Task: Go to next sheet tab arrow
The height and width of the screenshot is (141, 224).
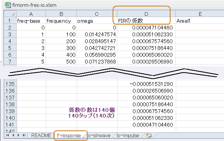Action: click(x=18, y=135)
